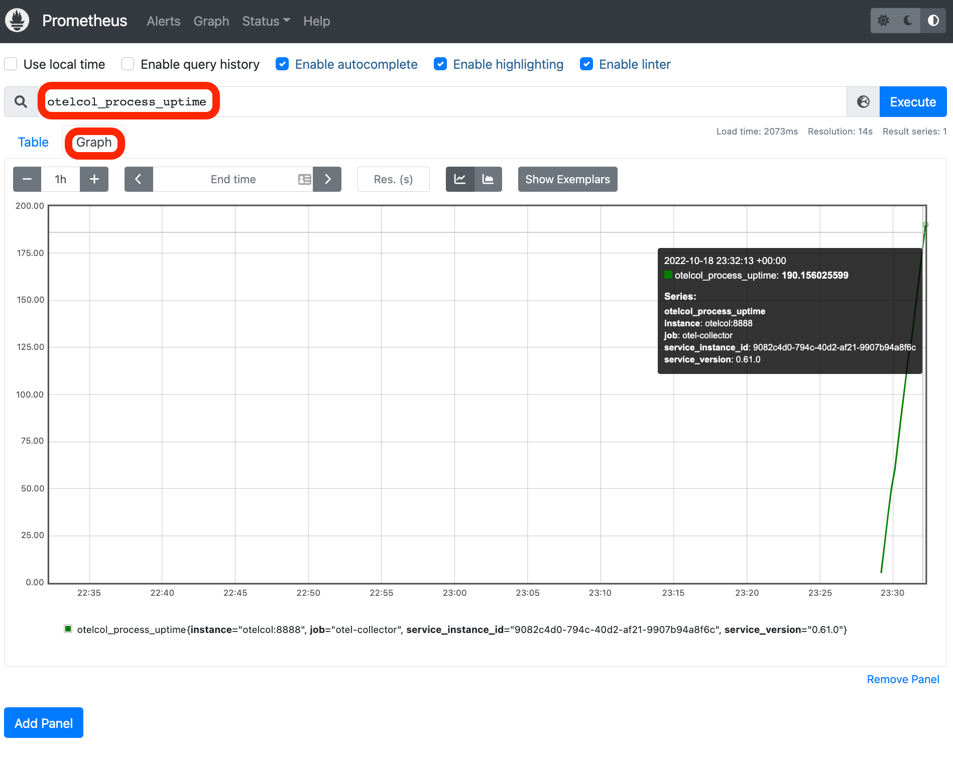Decrease the time range with minus button
The image size is (953, 760).
28,179
